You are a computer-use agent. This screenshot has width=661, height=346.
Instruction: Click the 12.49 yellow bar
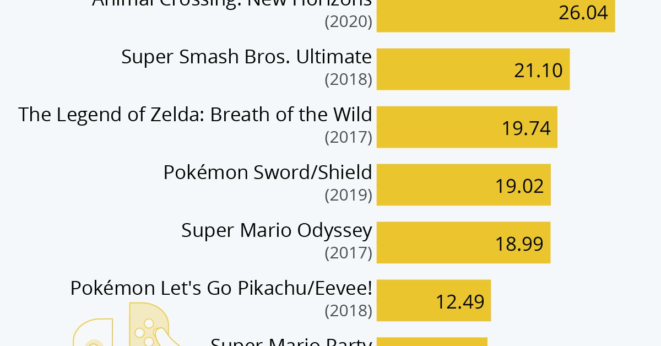point(434,301)
